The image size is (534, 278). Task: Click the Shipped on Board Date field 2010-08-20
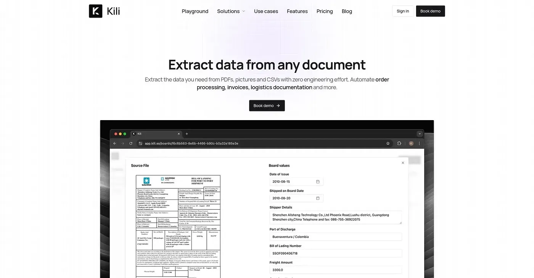tap(296, 198)
